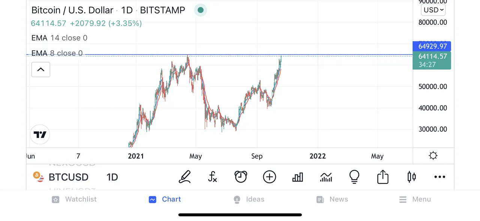Open the lightbulb ideas icon in toolbar
This screenshot has height=221, width=480.
coord(354,177)
